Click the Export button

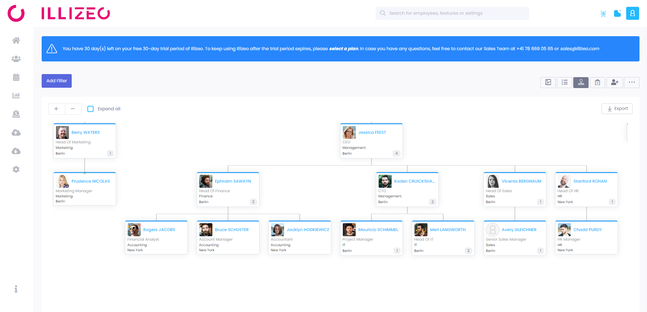(617, 109)
